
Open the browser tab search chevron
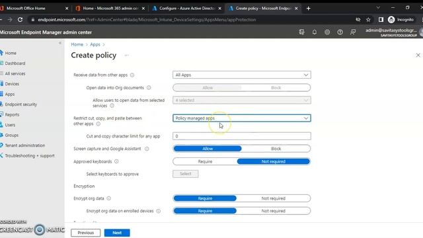378,8
